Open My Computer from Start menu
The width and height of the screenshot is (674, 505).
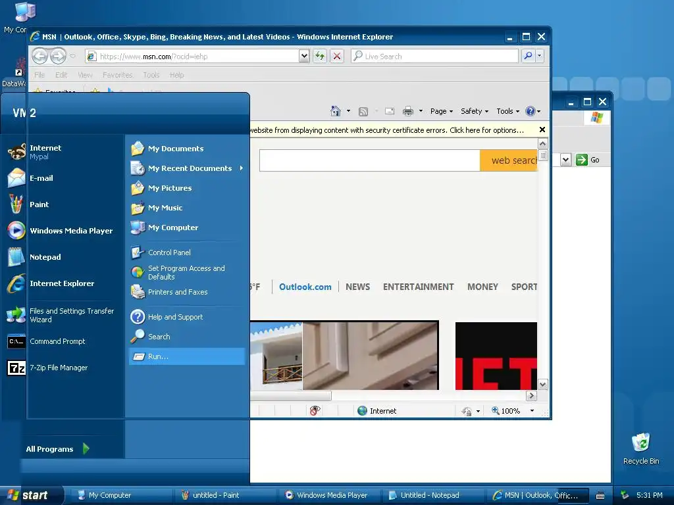pos(187,228)
